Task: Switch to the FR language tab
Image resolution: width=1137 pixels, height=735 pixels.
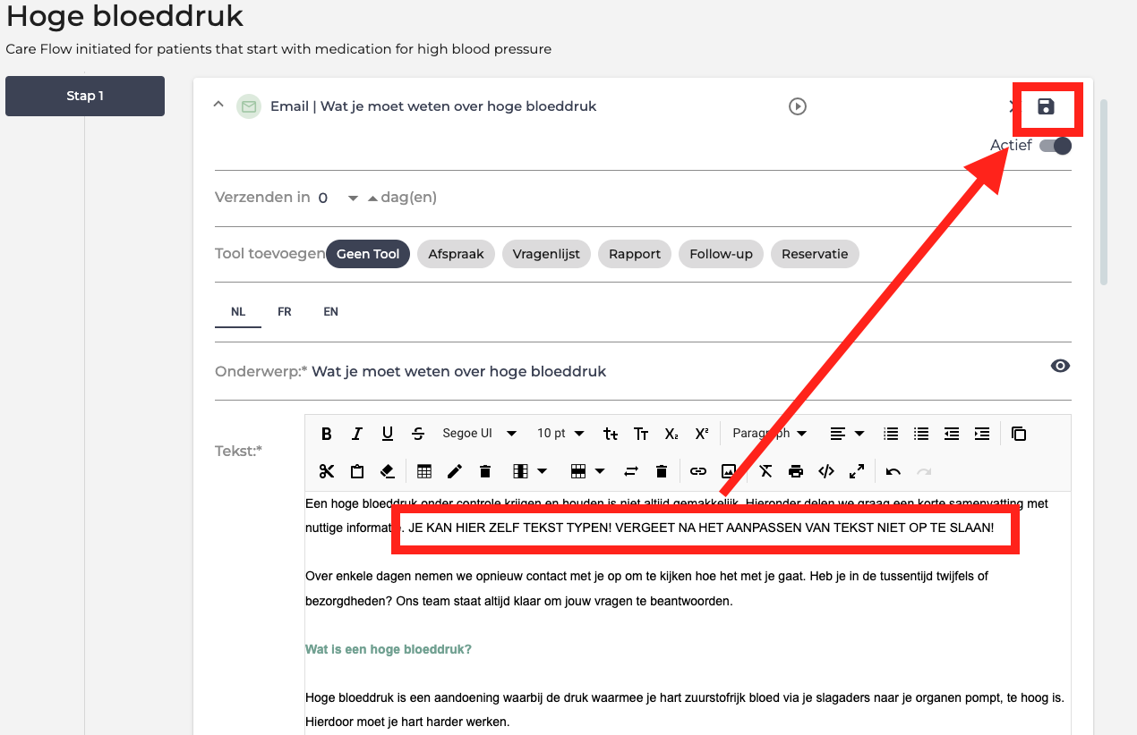Action: 284,312
